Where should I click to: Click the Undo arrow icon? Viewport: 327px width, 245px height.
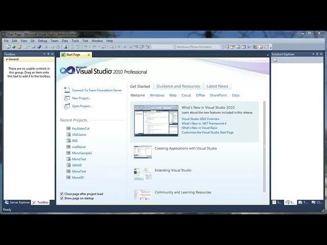pyautogui.click(x=85, y=47)
